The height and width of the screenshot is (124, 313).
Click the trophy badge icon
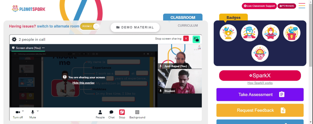228,33
